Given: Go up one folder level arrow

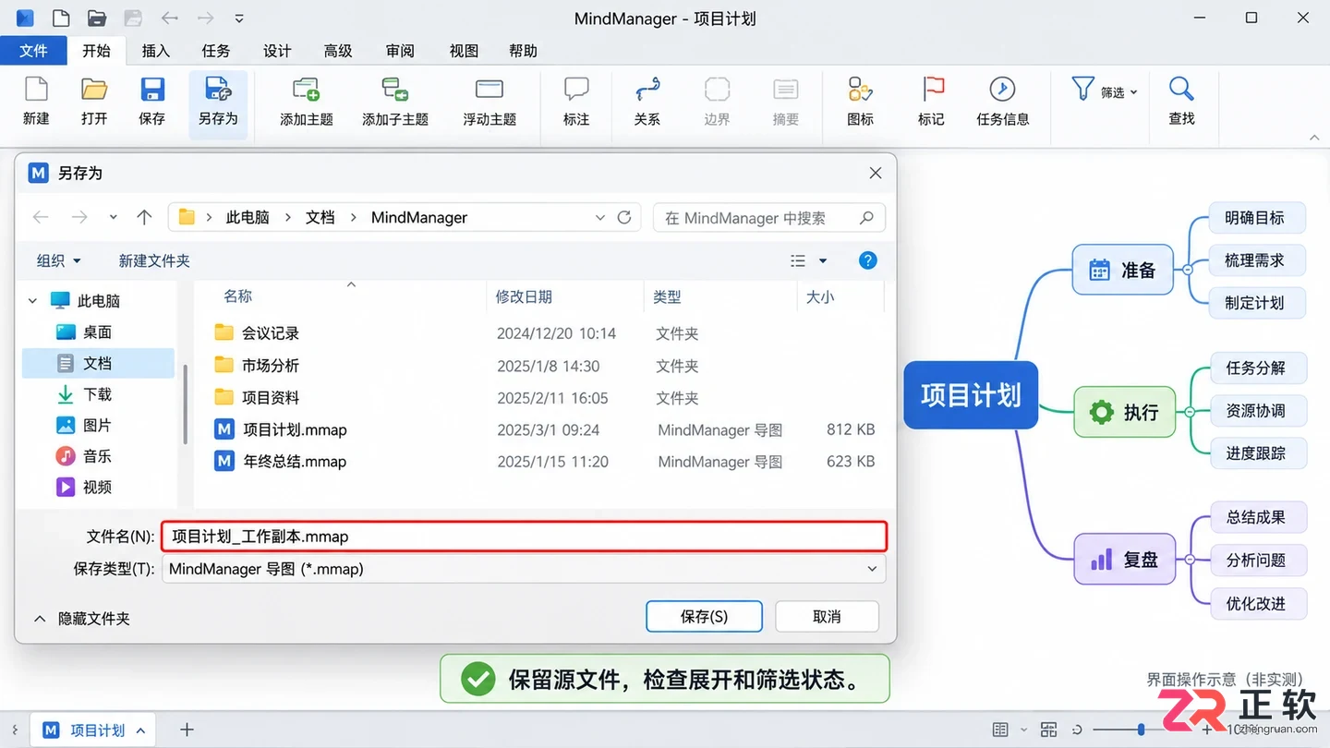Looking at the screenshot, I should (x=144, y=218).
